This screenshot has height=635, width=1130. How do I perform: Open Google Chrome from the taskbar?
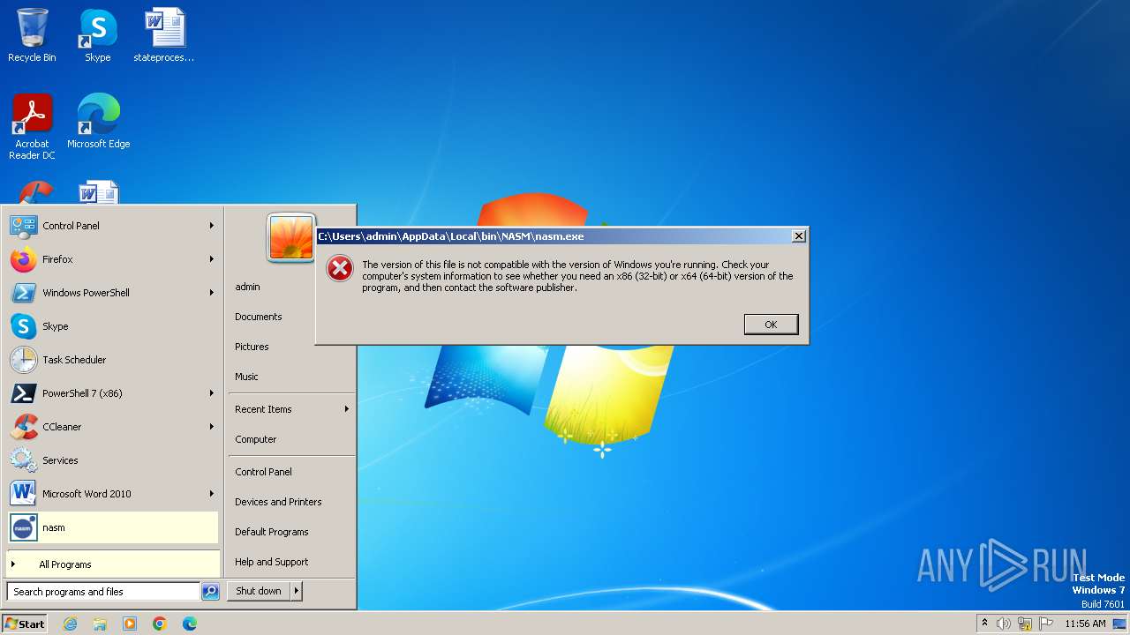click(x=160, y=624)
